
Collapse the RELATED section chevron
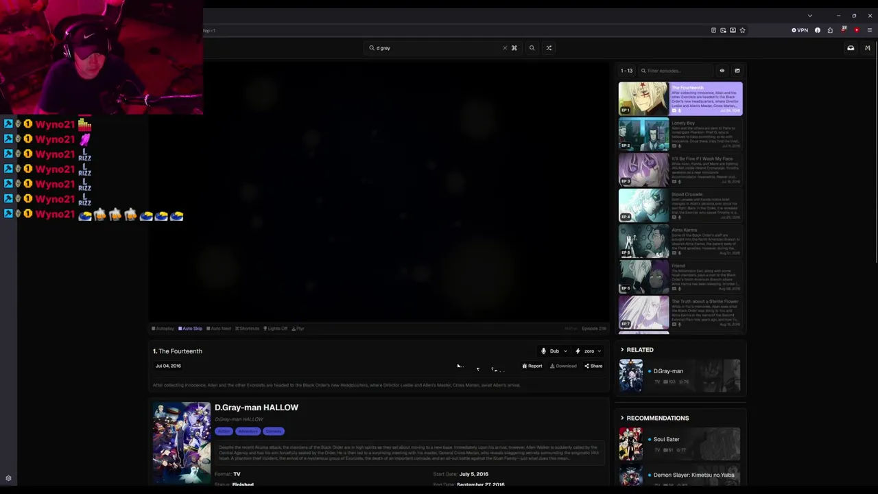(x=622, y=350)
